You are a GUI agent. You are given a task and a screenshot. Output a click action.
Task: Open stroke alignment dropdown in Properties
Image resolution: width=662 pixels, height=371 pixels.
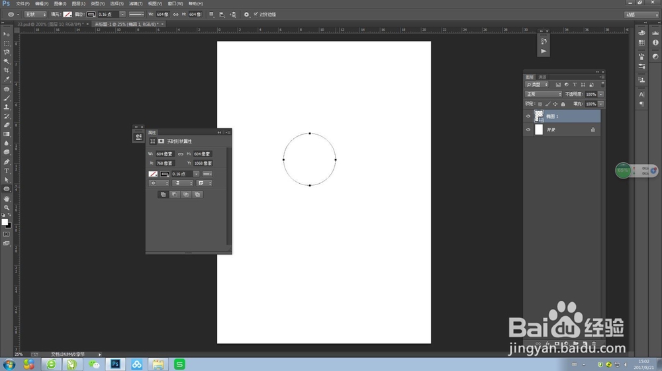pyautogui.click(x=159, y=183)
